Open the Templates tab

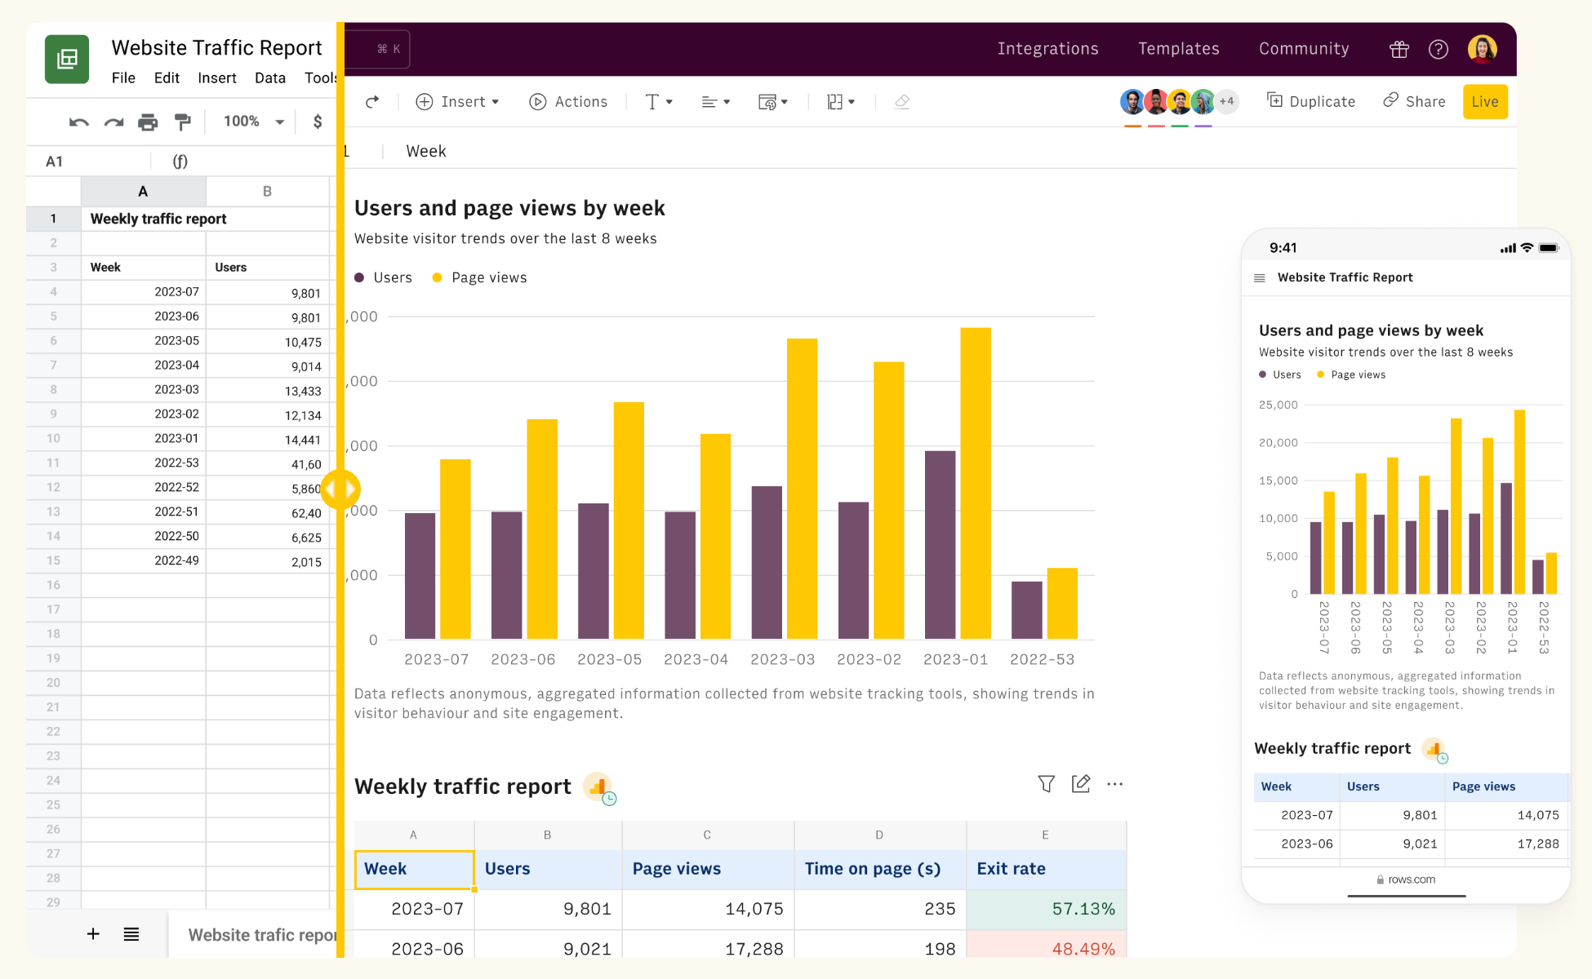(1178, 49)
